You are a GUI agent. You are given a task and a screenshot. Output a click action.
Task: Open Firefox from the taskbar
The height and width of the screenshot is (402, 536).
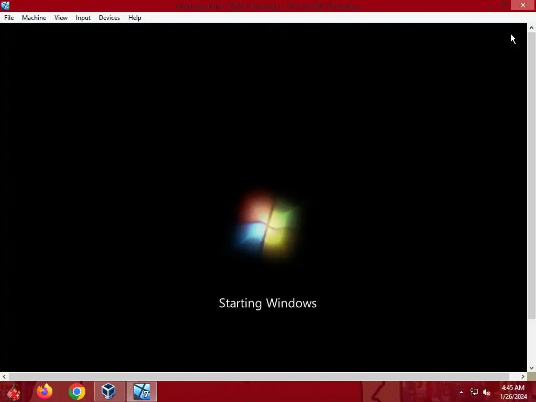[x=44, y=392]
